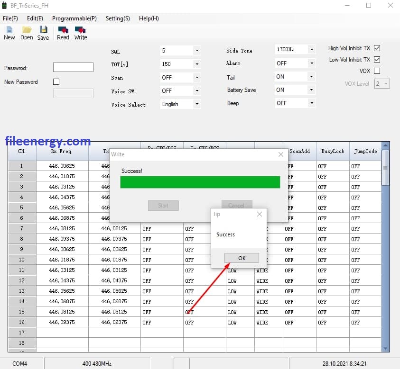Screen dimensions: 400x369
Task: Click the Passwrod input field
Action: point(73,67)
